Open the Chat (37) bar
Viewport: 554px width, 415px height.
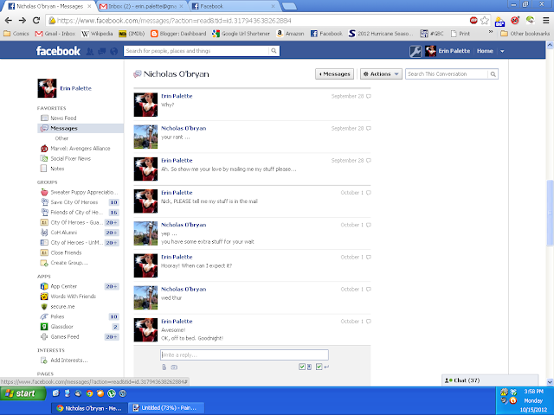click(x=490, y=380)
